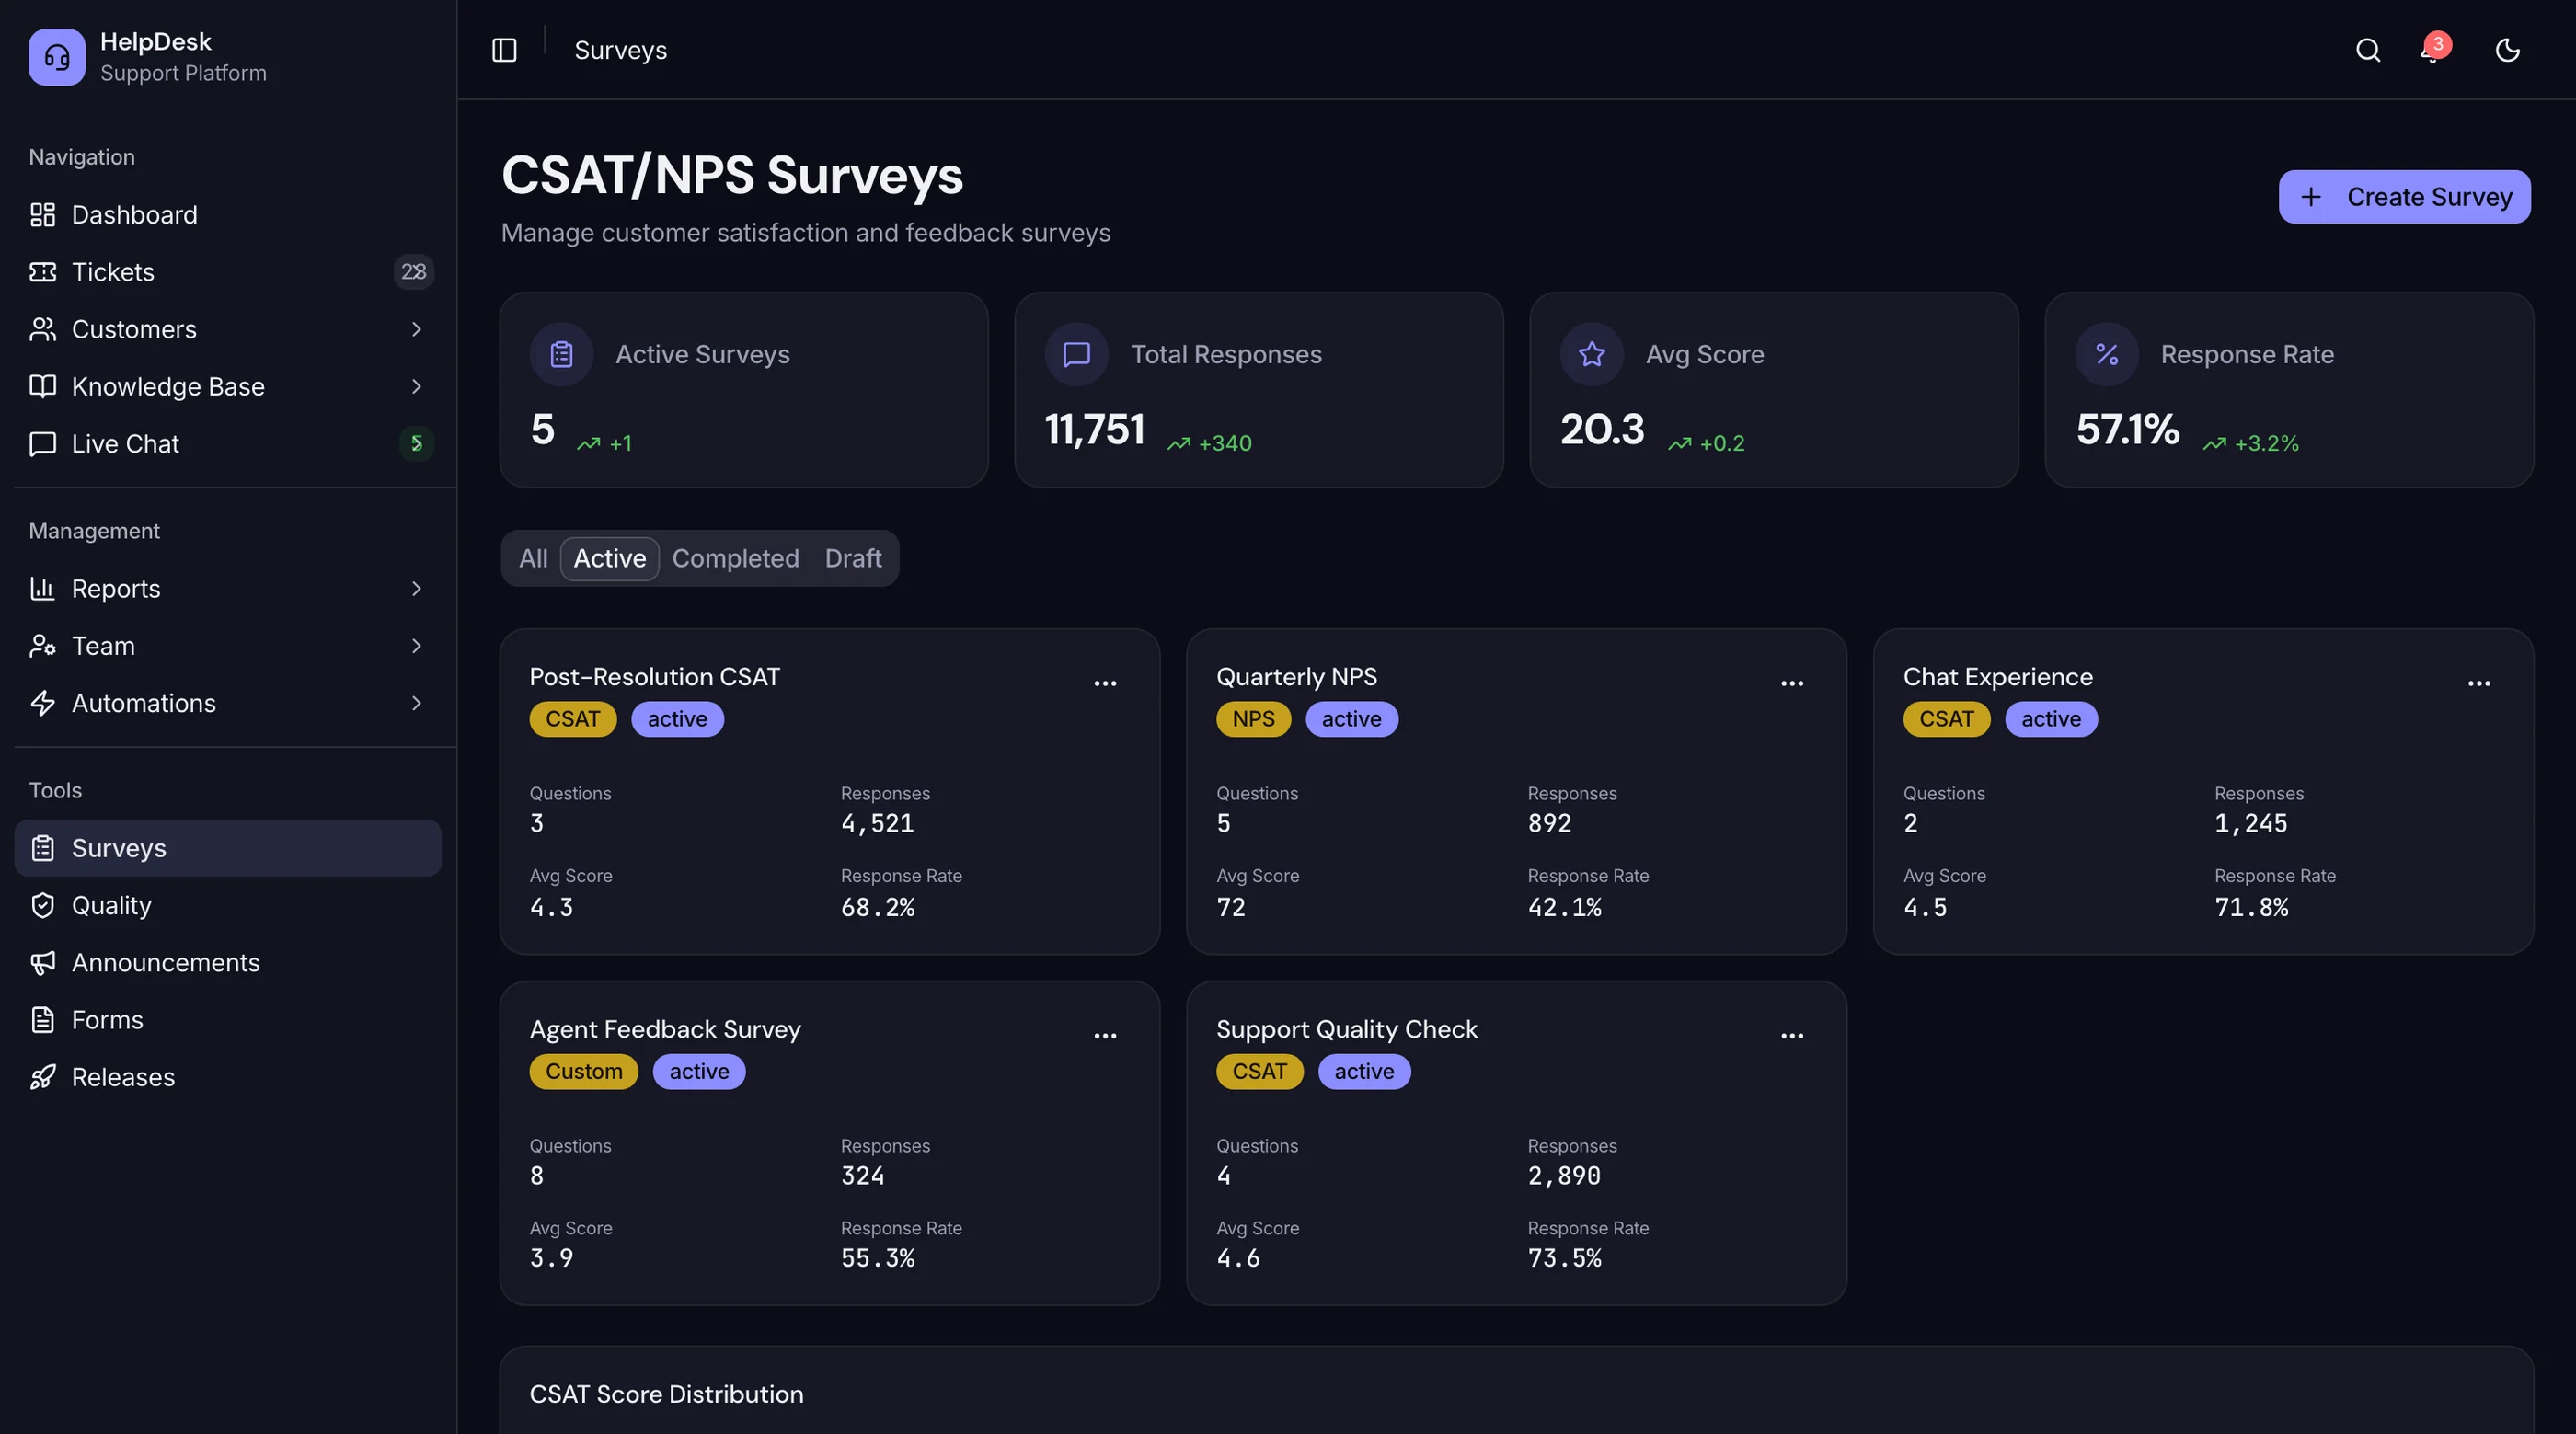The width and height of the screenshot is (2576, 1434).
Task: Open more options on Chat Experience card
Action: (2478, 683)
